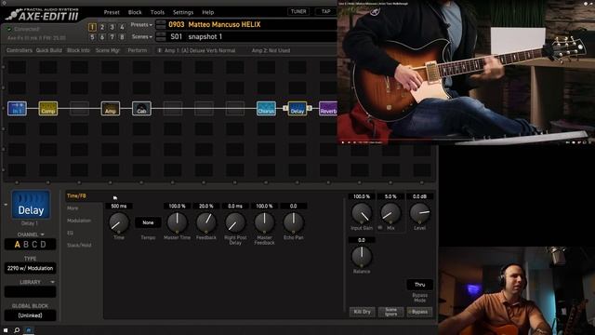Open Windows Start menu

click(x=6, y=330)
